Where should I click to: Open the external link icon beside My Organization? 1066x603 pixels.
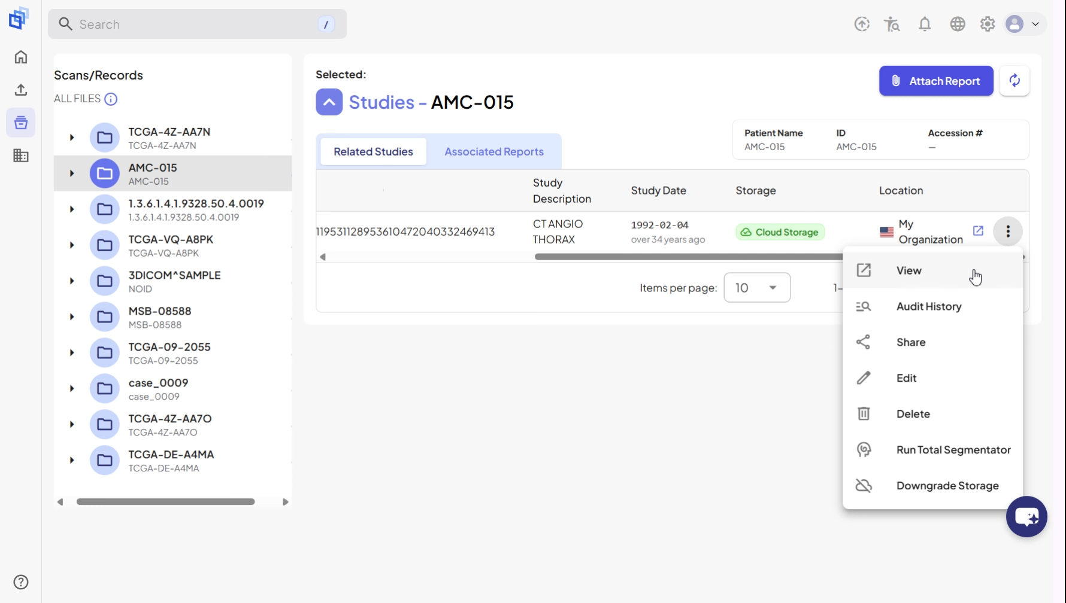click(x=978, y=231)
